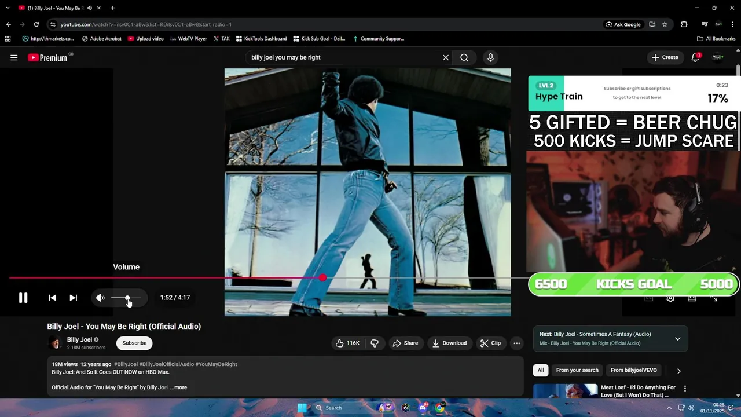Pause the video
The image size is (741, 417).
pyautogui.click(x=23, y=298)
